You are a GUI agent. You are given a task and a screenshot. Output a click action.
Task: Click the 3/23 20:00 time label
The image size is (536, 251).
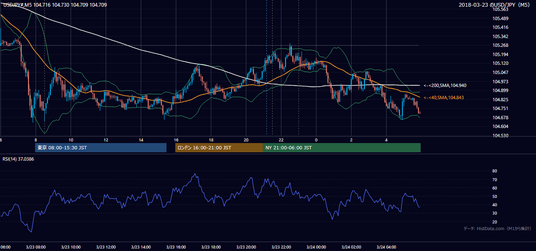(246, 247)
